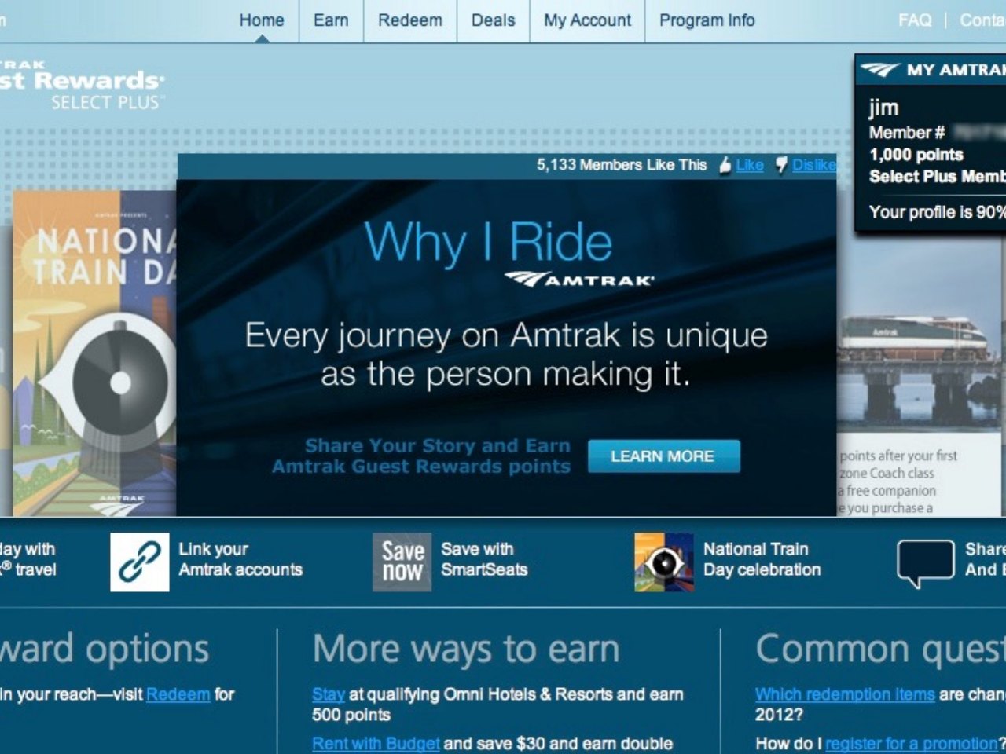1006x754 pixels.
Task: Select the National Train Day poster slide
Action: pyautogui.click(x=94, y=353)
